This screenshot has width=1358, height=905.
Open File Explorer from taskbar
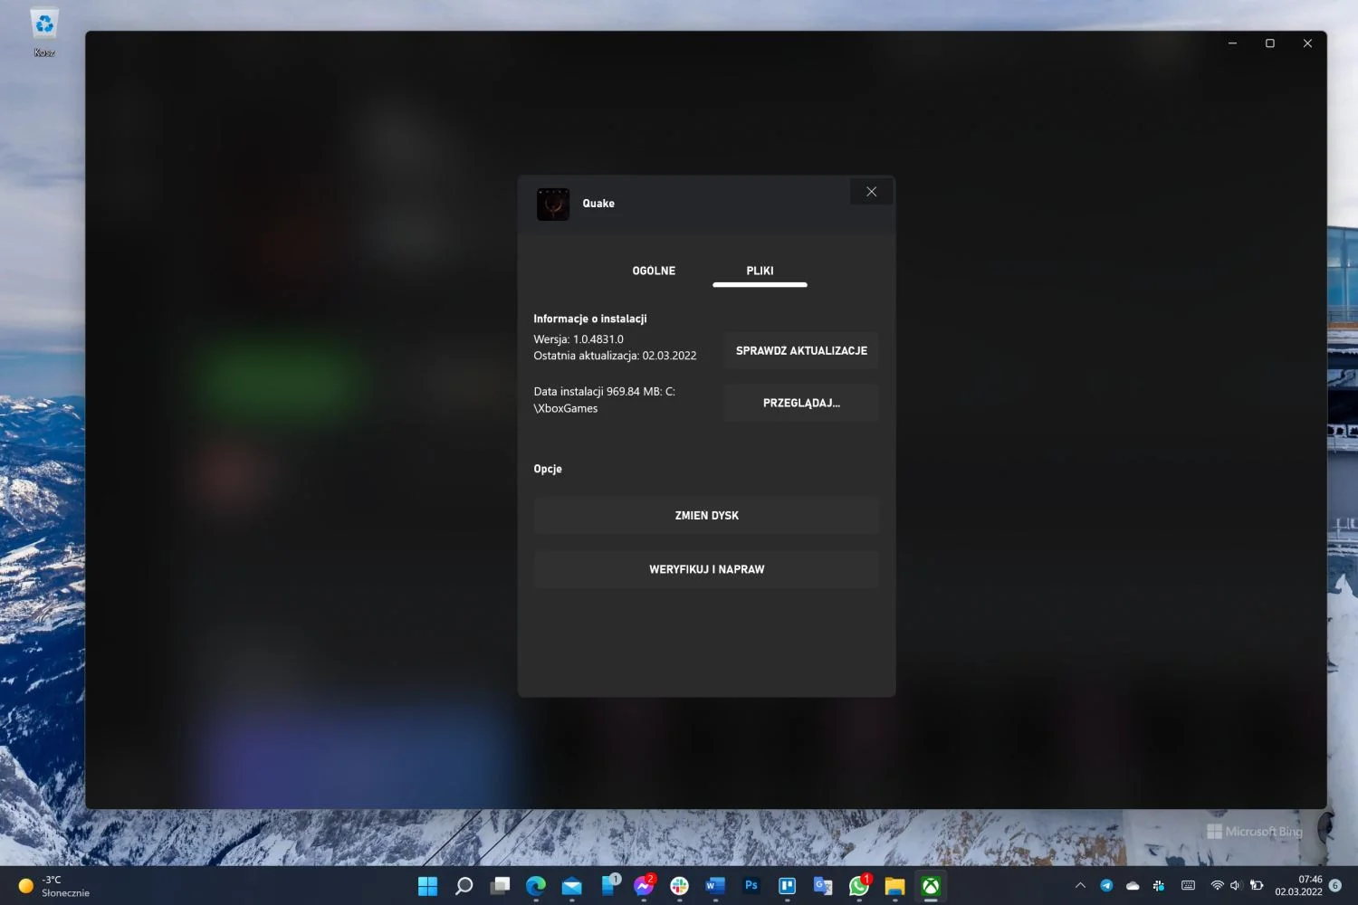click(894, 886)
